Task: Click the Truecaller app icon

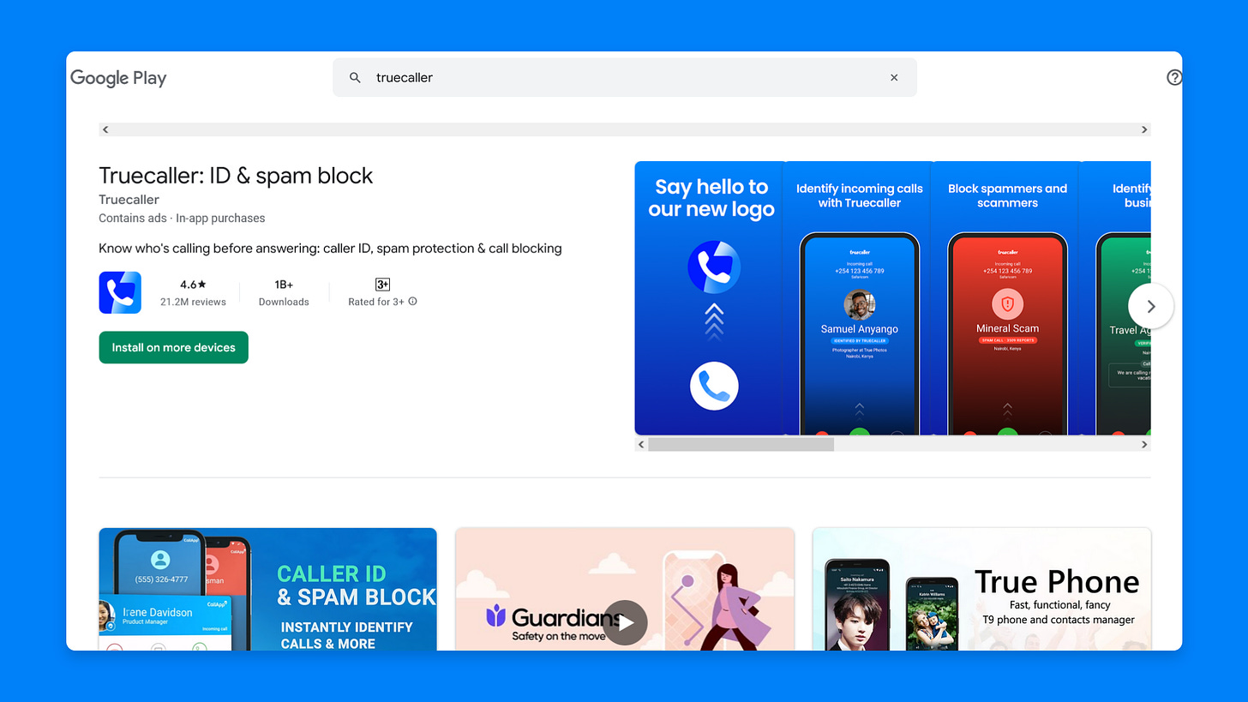Action: (120, 292)
